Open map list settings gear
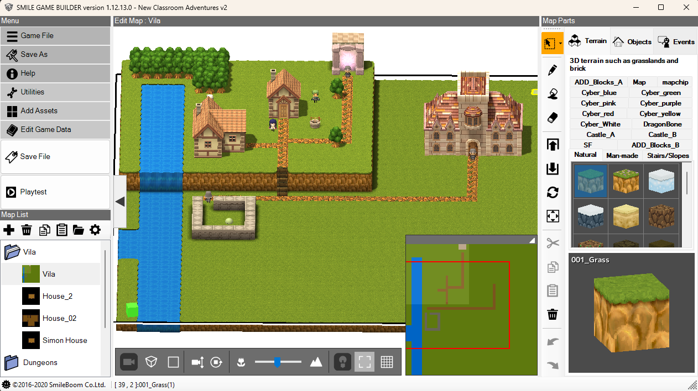The image size is (698, 391). [x=95, y=230]
